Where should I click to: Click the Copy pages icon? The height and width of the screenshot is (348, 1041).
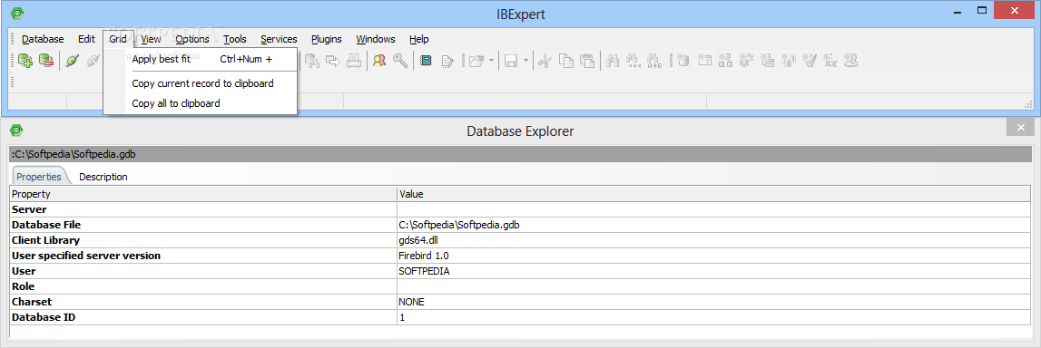point(565,61)
